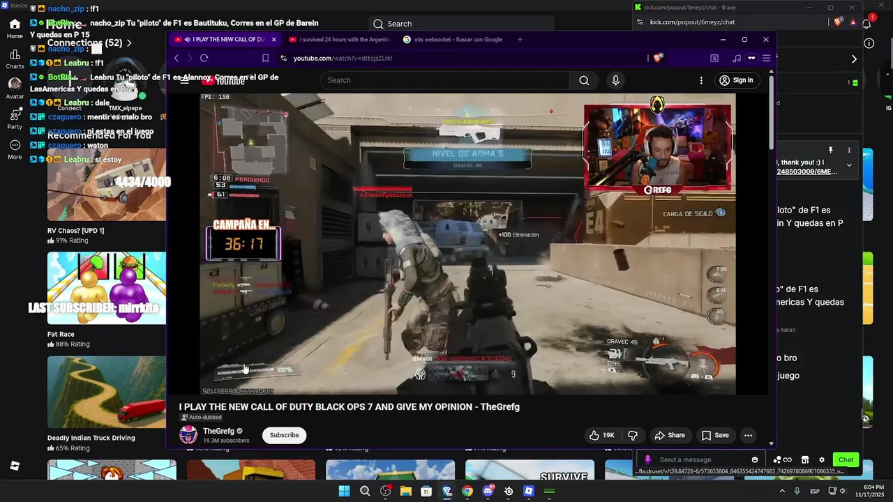893x502 pixels.
Task: Show hidden system tray icons
Action: [x=781, y=491]
